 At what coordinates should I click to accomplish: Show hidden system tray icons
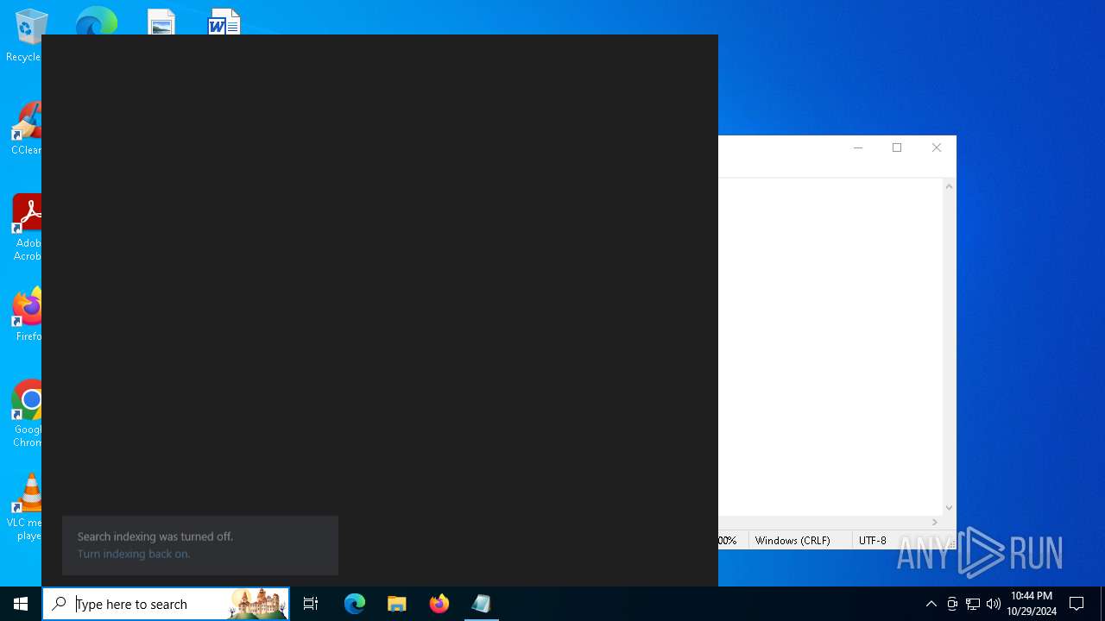point(931,604)
